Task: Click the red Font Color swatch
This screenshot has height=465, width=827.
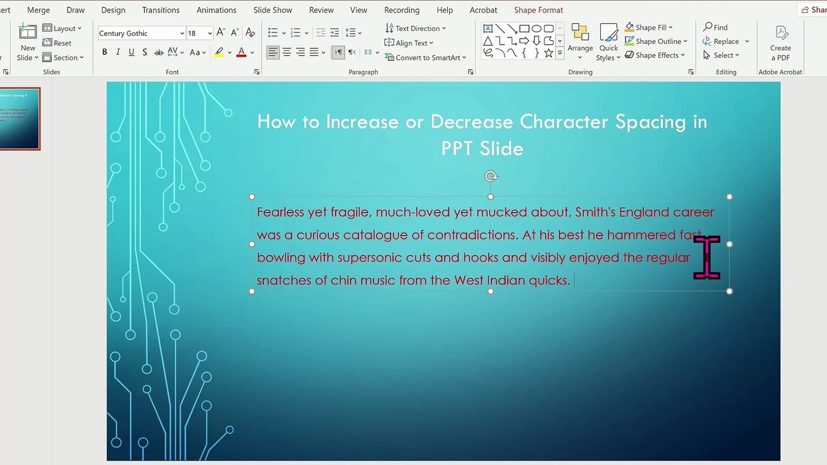Action: (242, 52)
